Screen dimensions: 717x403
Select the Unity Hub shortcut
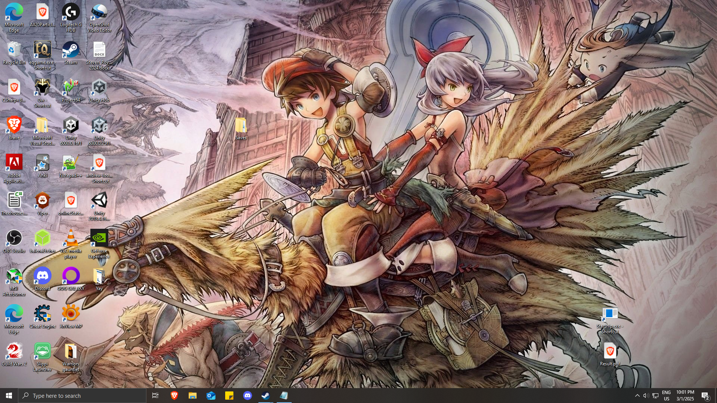pyautogui.click(x=99, y=91)
